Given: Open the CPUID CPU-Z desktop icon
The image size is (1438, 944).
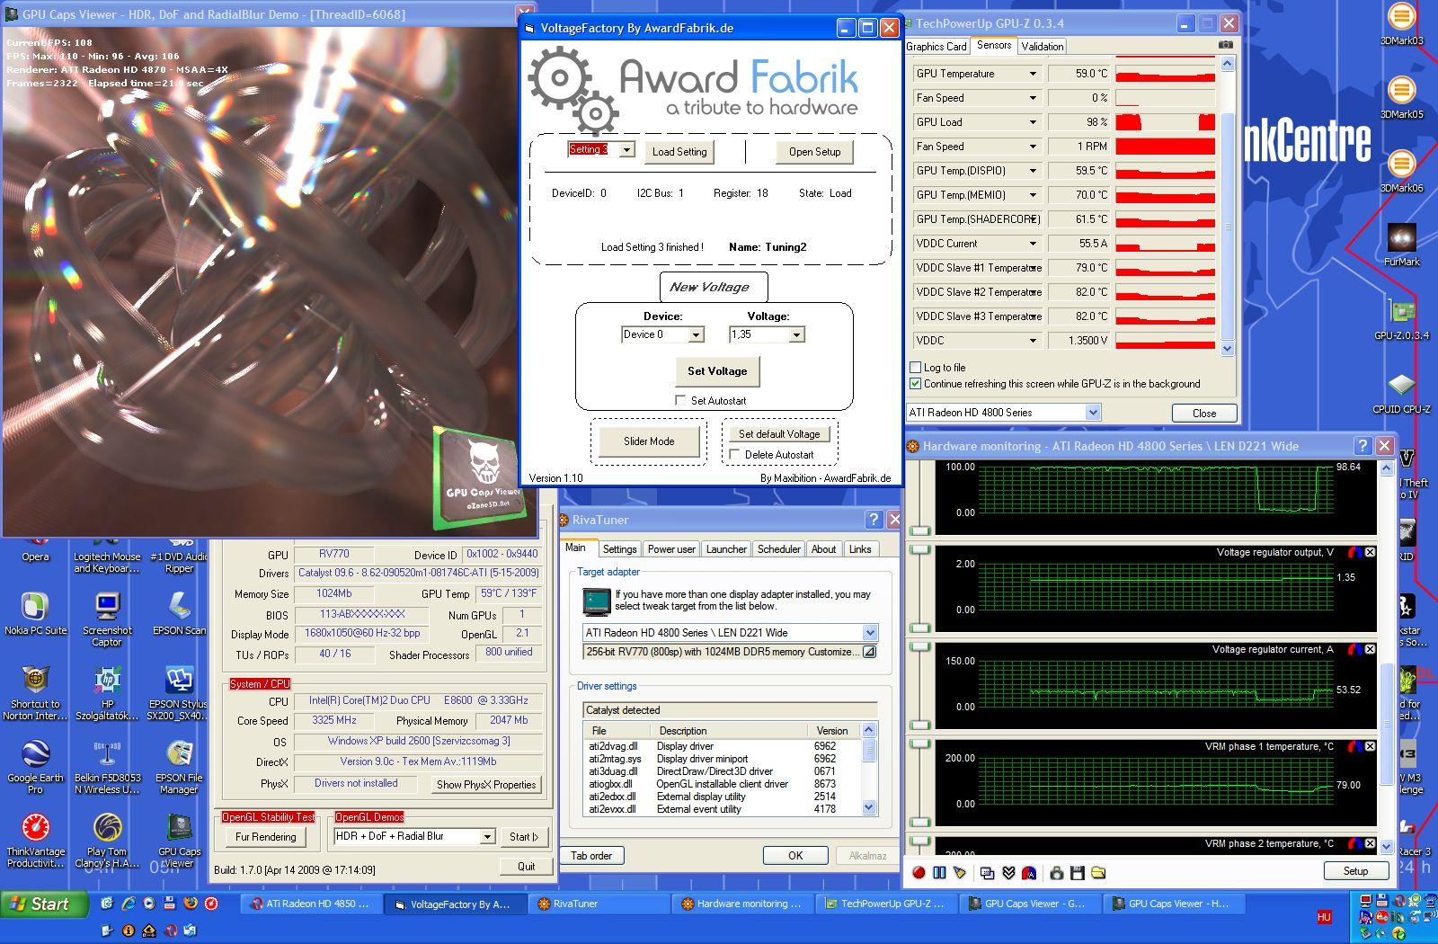Looking at the screenshot, I should tap(1401, 393).
